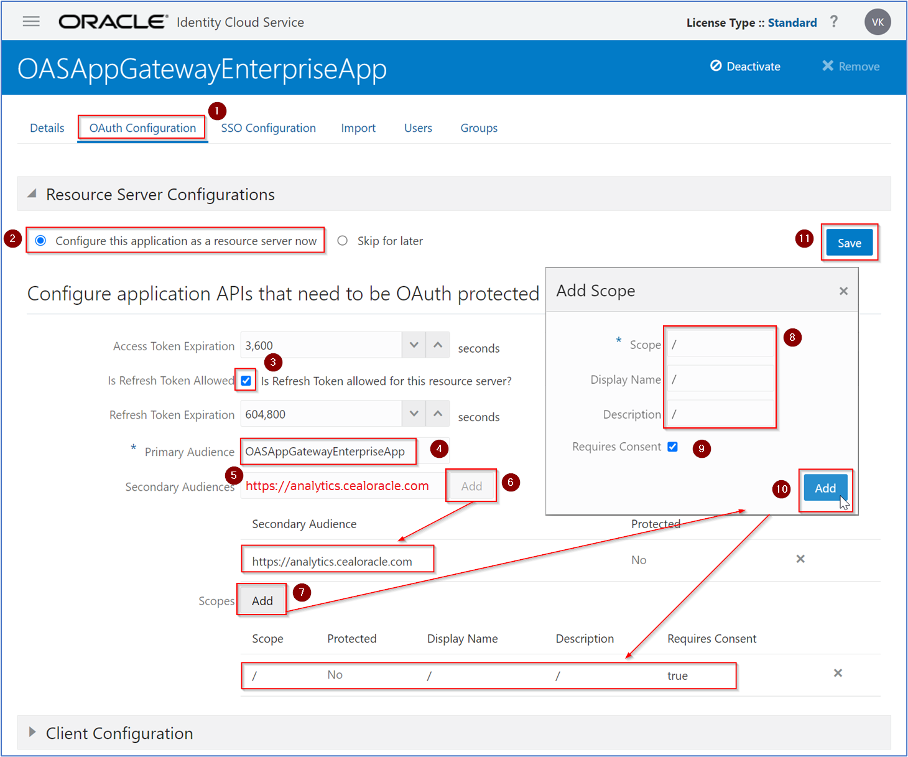Screen dimensions: 908x757
Task: Go to the Import tab
Action: point(358,128)
